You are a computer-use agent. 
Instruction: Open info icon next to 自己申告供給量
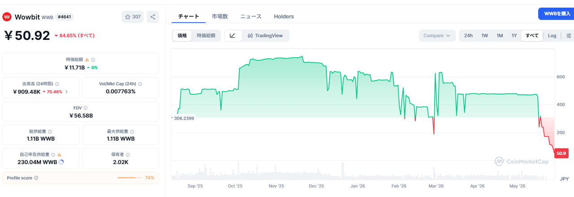[x=53, y=154]
